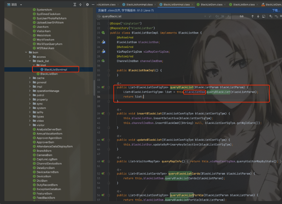The width and height of the screenshot is (282, 204).
Task: Toggle Words (W) option in search
Action: [x=223, y=16]
